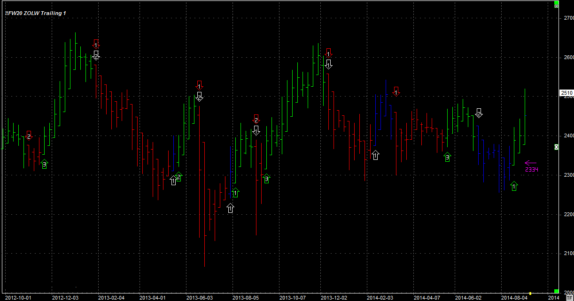Click the 2012-10-01 date label
Viewport: 574px width, 301px height.
(18, 297)
